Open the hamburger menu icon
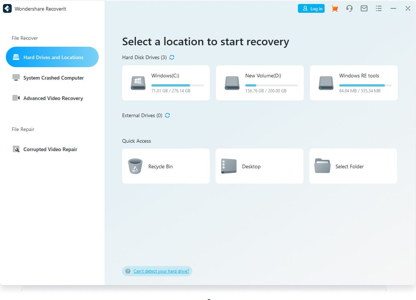 pos(379,8)
